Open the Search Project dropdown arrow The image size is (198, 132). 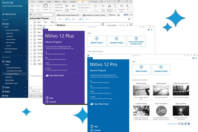pyautogui.click(x=53, y=14)
